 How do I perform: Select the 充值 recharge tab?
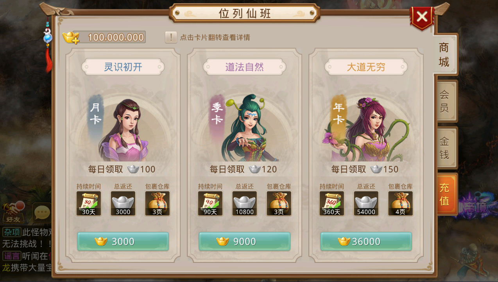click(446, 194)
